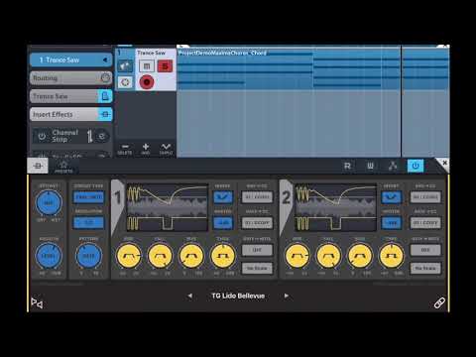Toggle module 2 upper blue curve button
476x357 pixels.
392,197
